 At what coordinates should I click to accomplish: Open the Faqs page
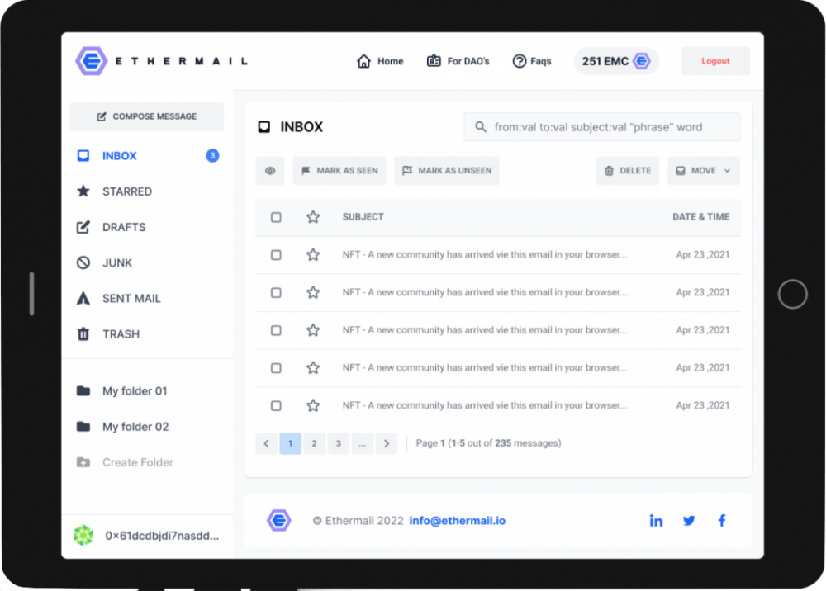(531, 61)
